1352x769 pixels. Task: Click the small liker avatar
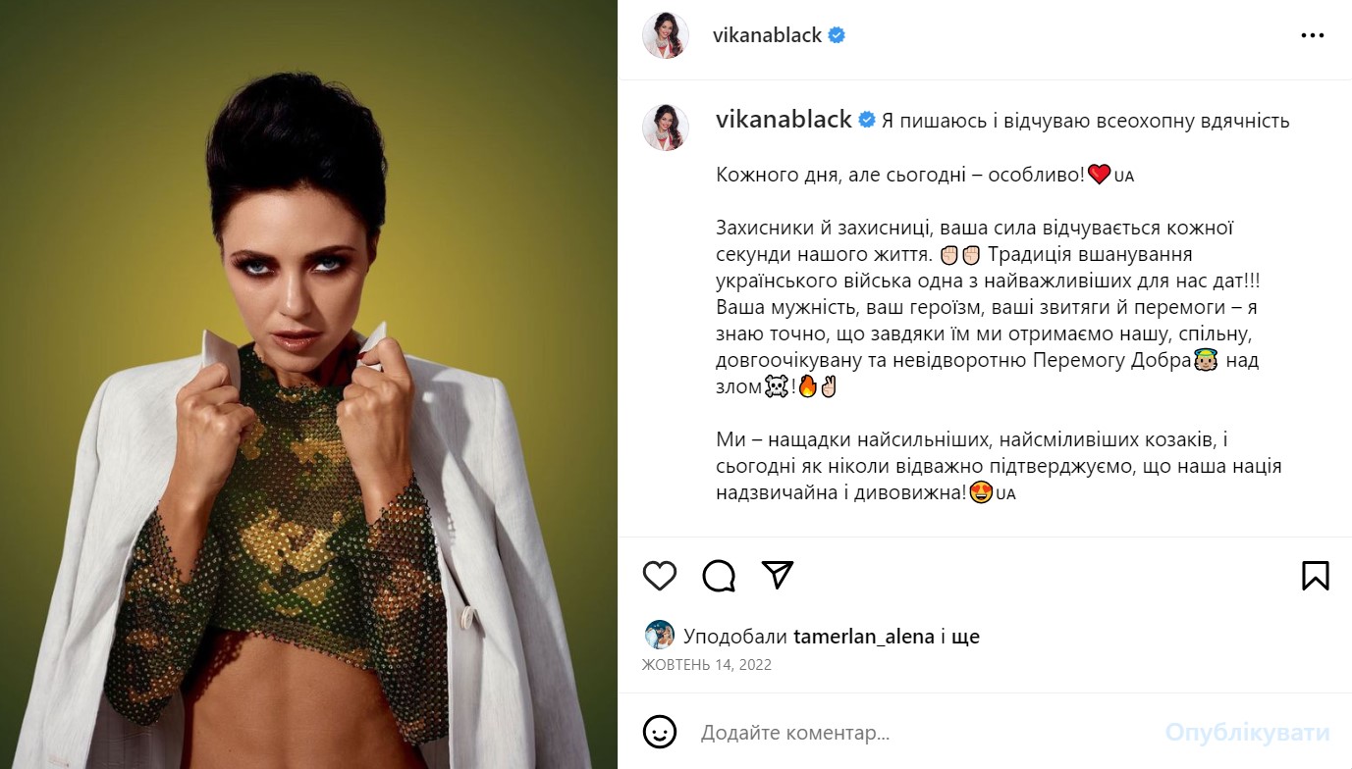pyautogui.click(x=659, y=636)
